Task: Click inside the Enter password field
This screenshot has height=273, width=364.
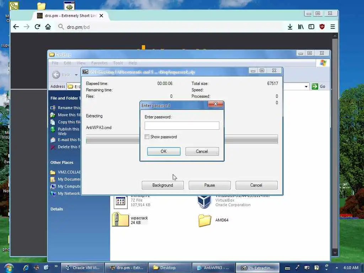Action: 182,125
